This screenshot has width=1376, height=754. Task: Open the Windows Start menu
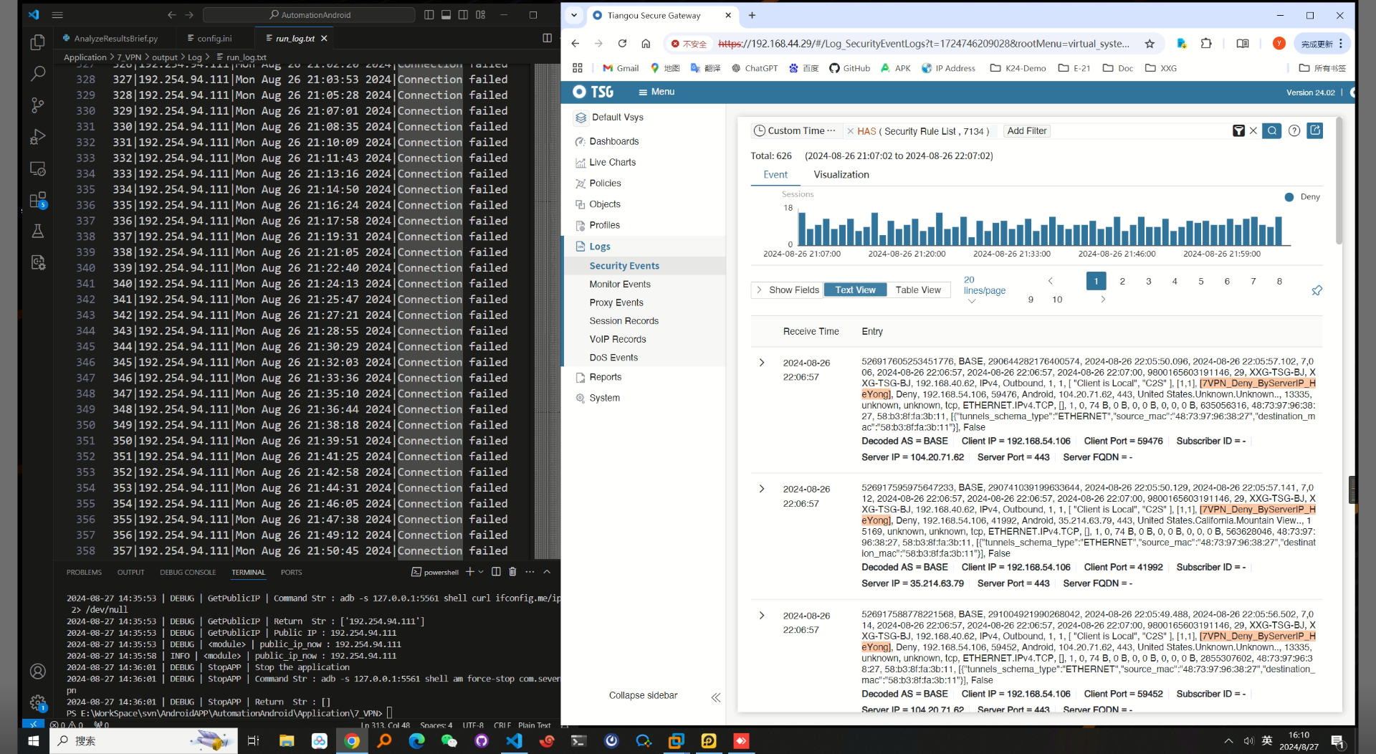pos(34,740)
